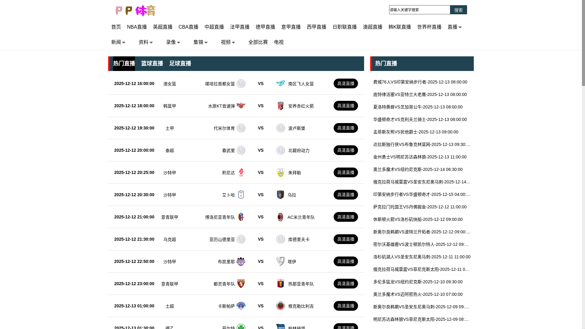Switch to the 足球直播 tab
585x329 pixels.
180,64
